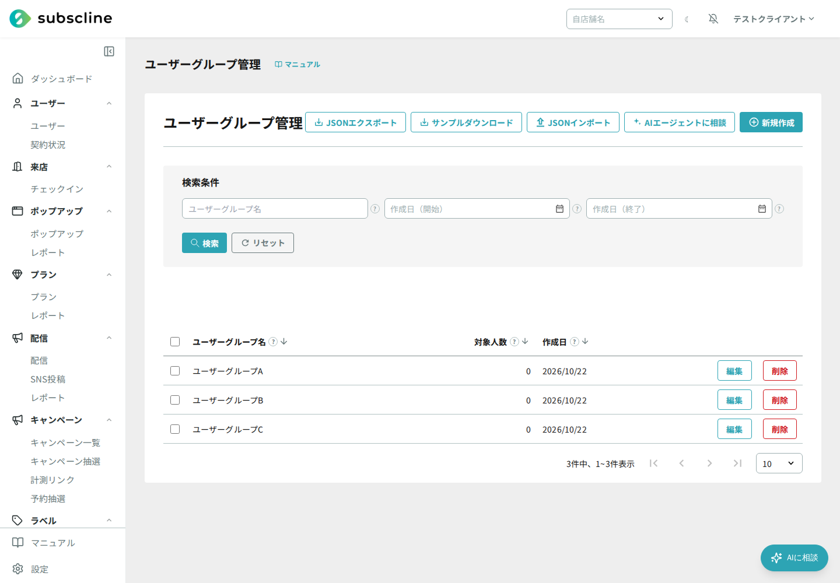840x583 pixels.
Task: Open SNS投稿 in the sidebar
Action: pos(48,379)
